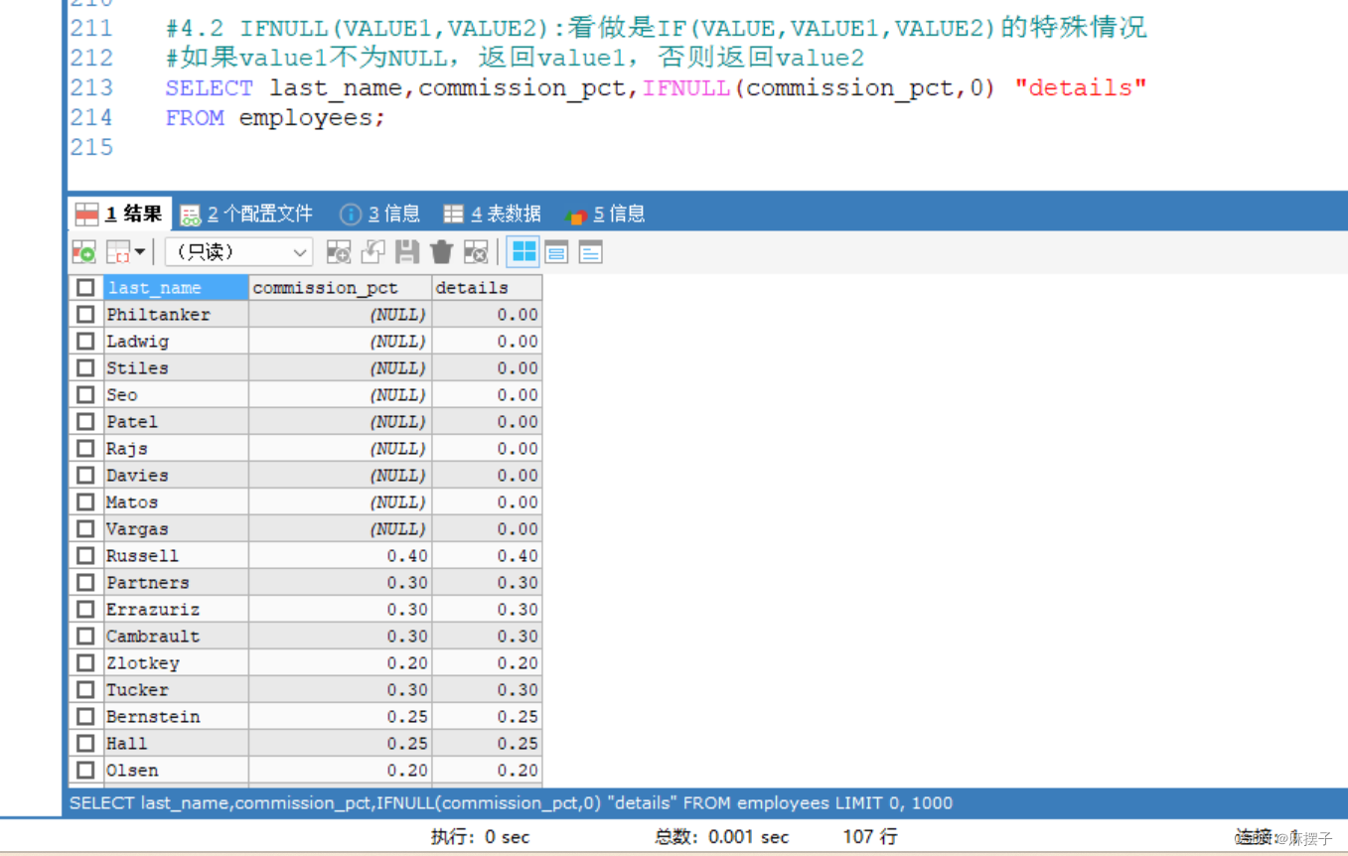Viewport: 1348px width, 856px height.
Task: Switch to form view mode
Action: (556, 252)
